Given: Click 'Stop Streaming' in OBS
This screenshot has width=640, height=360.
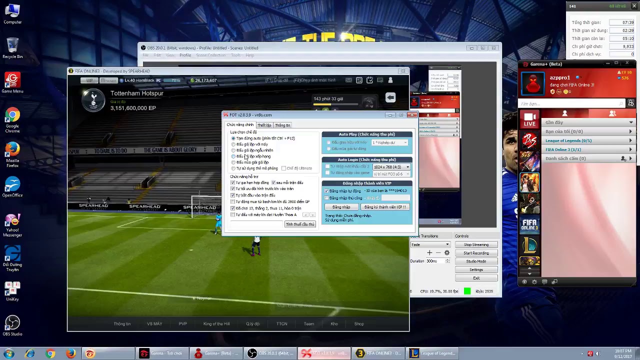Looking at the screenshot, I should click(476, 244).
